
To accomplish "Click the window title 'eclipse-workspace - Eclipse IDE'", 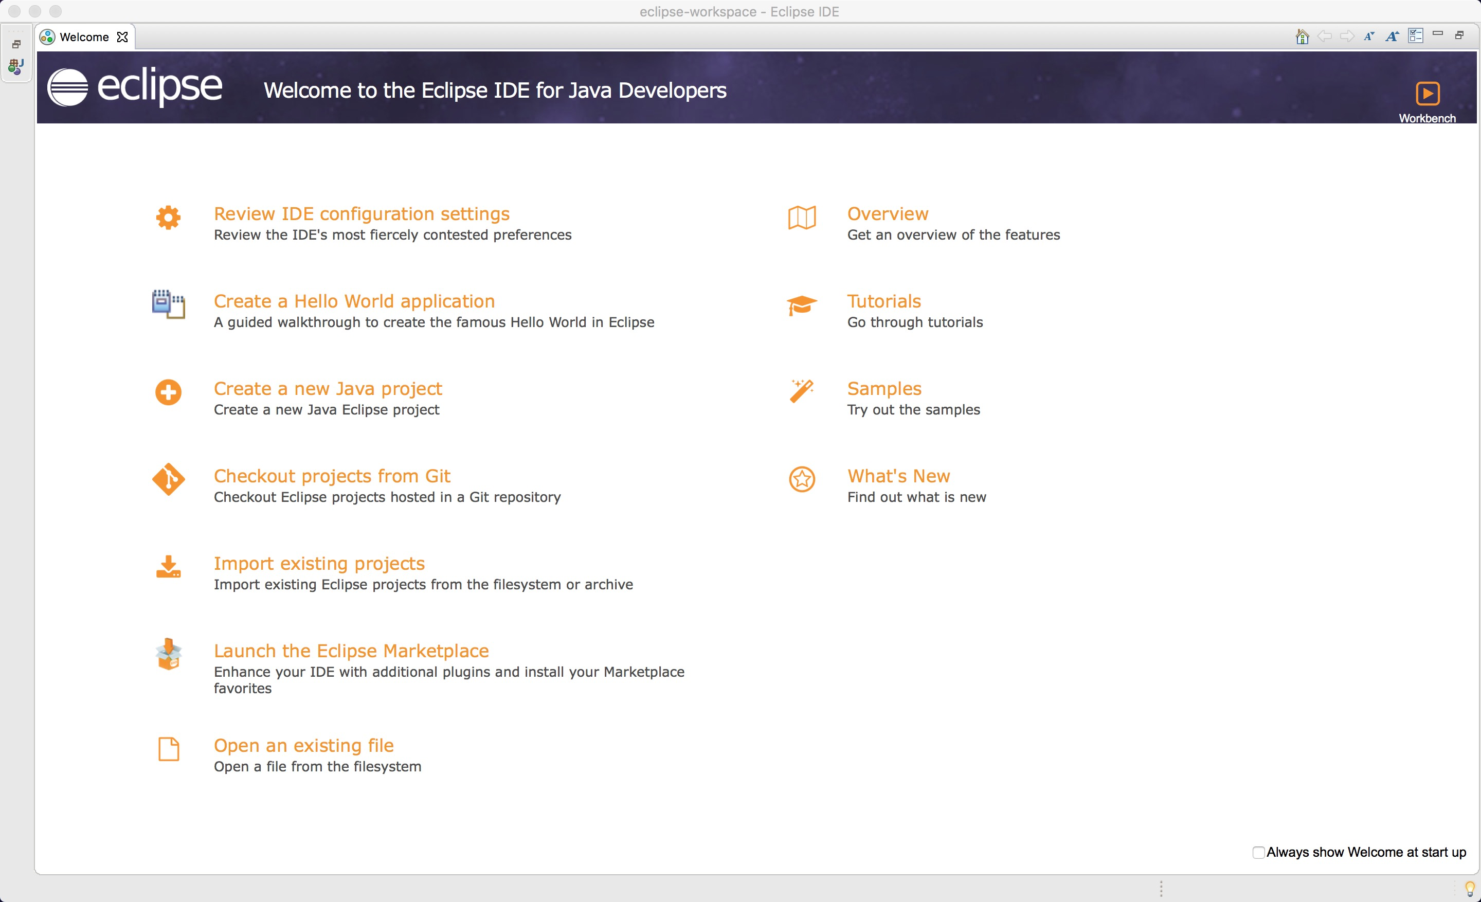I will (x=739, y=11).
